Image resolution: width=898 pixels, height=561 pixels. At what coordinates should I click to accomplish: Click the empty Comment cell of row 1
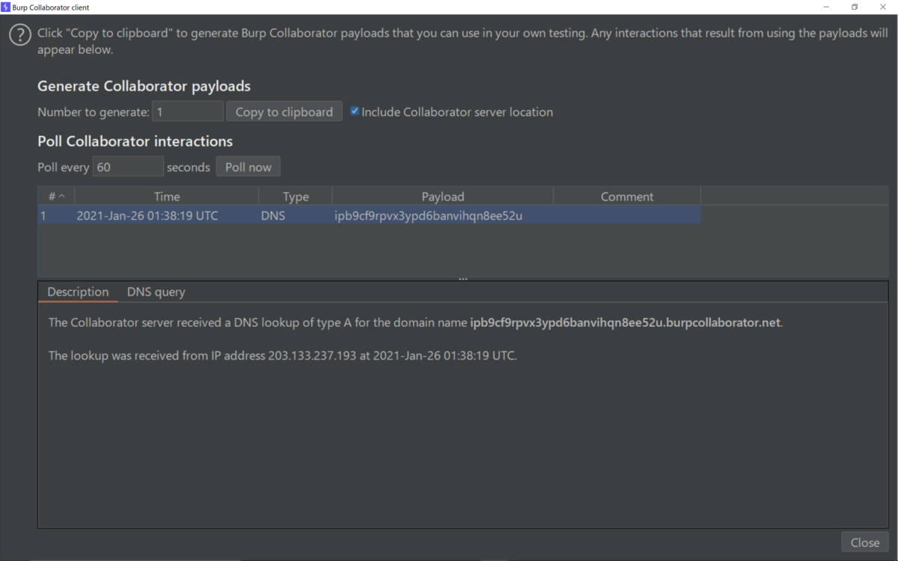[x=627, y=215]
